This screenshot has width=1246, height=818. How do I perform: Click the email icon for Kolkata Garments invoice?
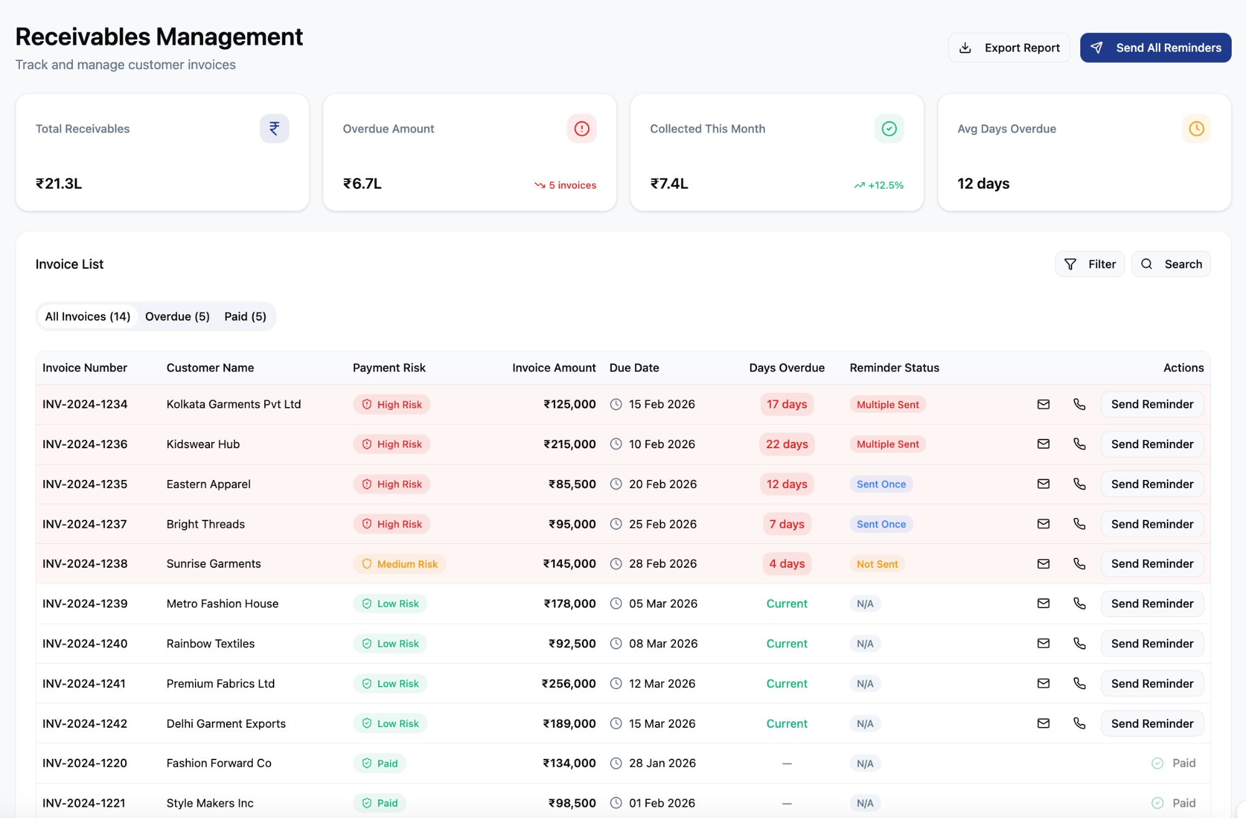[x=1044, y=404]
